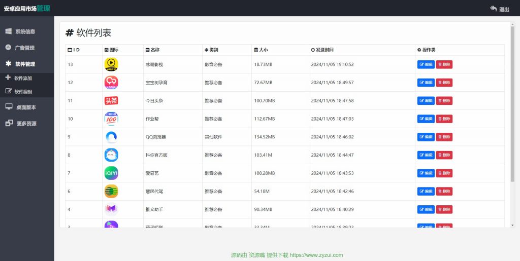Edit the 推文助手 entry
Viewport: 520px width, 261px height.
click(426, 209)
